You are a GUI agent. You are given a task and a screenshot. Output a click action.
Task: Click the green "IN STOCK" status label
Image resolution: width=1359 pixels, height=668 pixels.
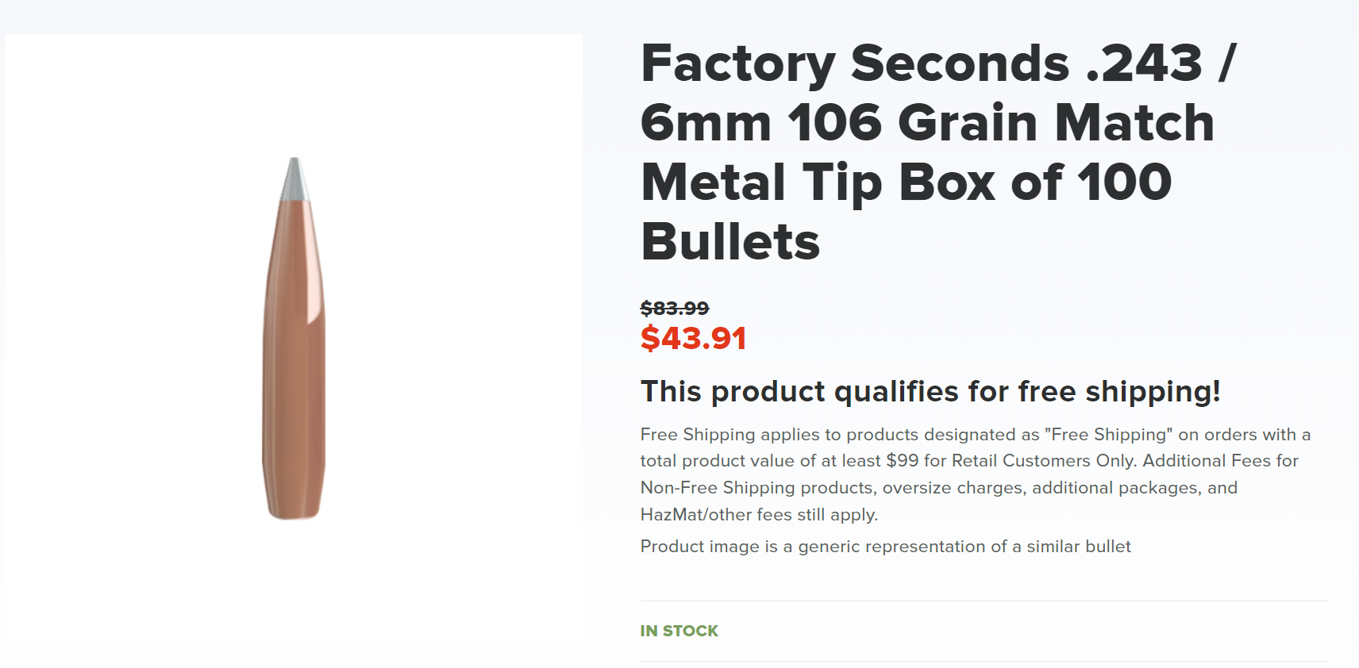[x=679, y=631]
